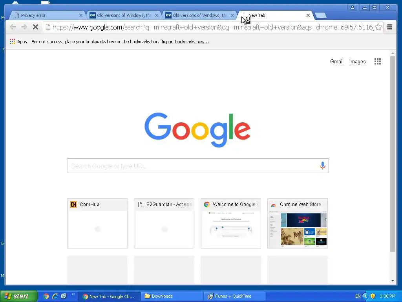Open the Welcome to Google Chrome tile
The width and height of the screenshot is (402, 302).
click(x=231, y=223)
